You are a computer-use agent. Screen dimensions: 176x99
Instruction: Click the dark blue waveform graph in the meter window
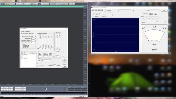[x=115, y=35]
